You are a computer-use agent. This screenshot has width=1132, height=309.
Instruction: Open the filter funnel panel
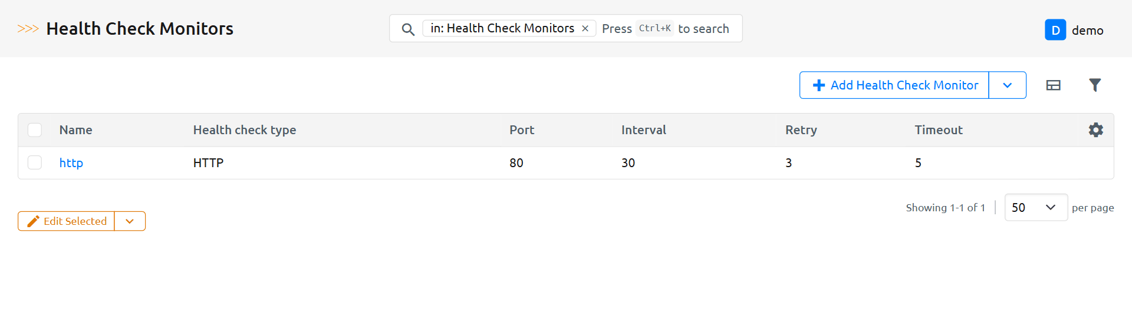pos(1094,85)
